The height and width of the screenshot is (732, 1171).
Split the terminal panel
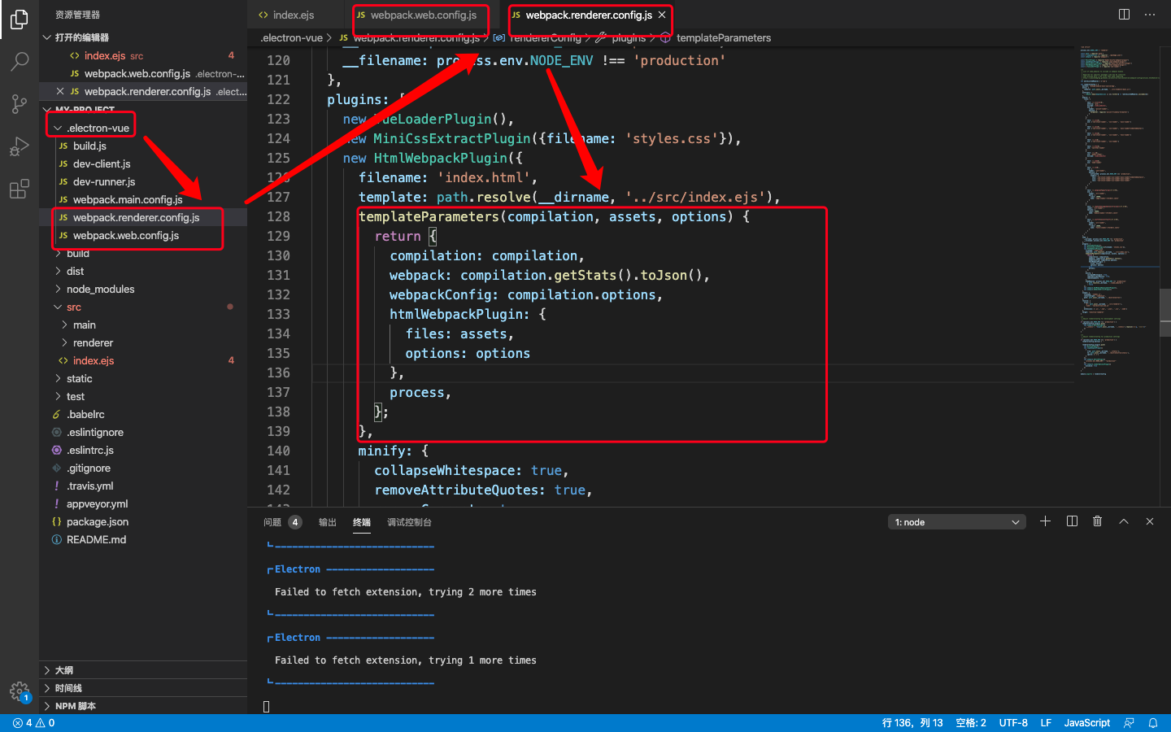1072,521
